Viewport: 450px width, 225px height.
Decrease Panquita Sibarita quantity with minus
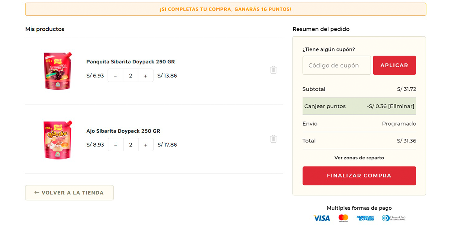point(115,75)
